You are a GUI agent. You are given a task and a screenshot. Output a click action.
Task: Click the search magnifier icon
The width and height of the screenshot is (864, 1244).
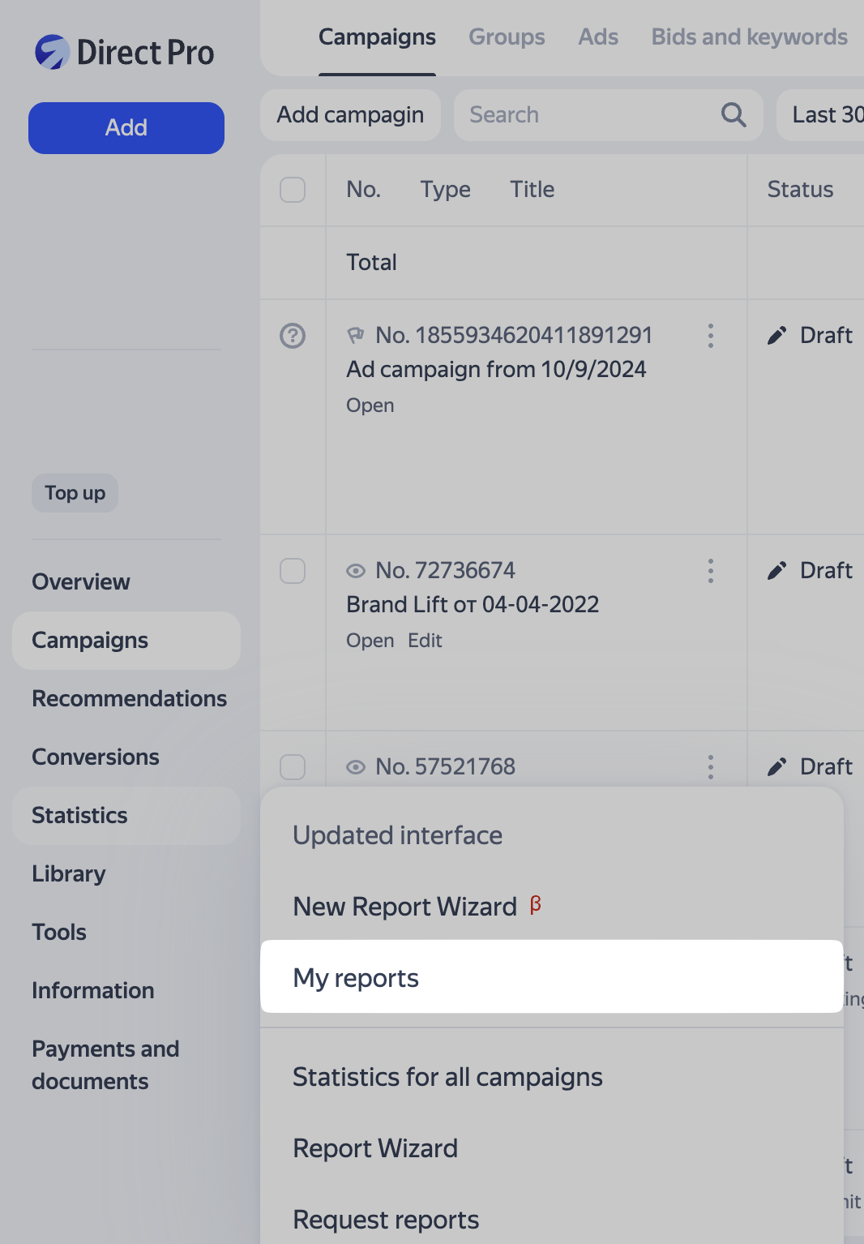click(x=733, y=115)
